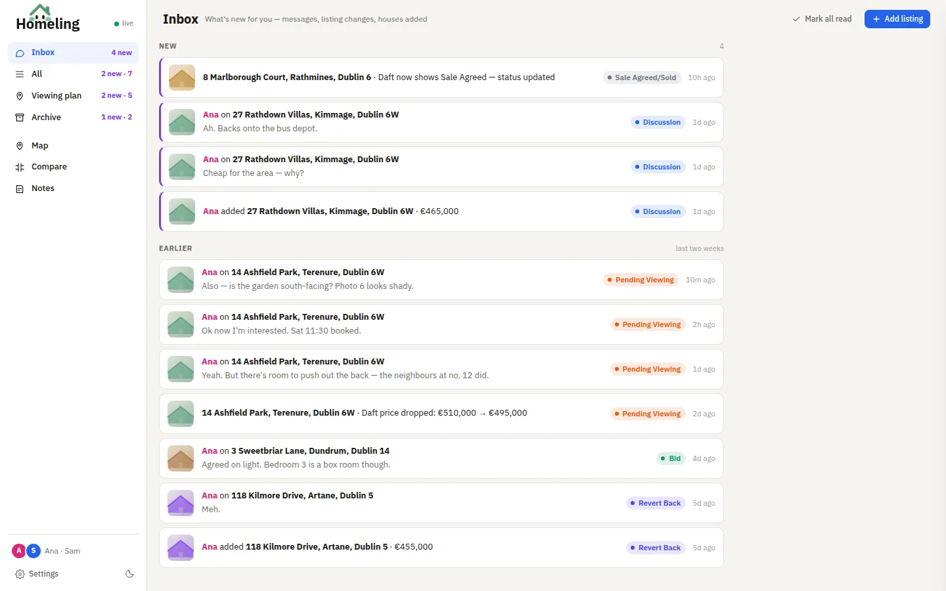Screen dimensions: 946x591
Task: Open the Inbox menu item
Action: click(x=73, y=53)
